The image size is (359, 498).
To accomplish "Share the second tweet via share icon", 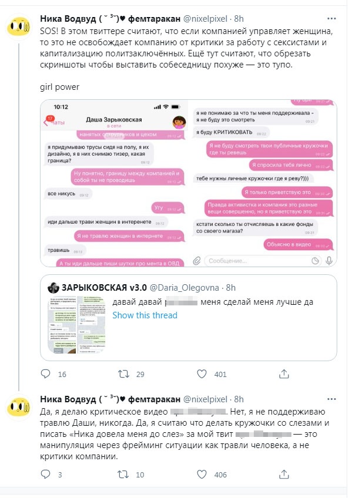I will (x=284, y=474).
